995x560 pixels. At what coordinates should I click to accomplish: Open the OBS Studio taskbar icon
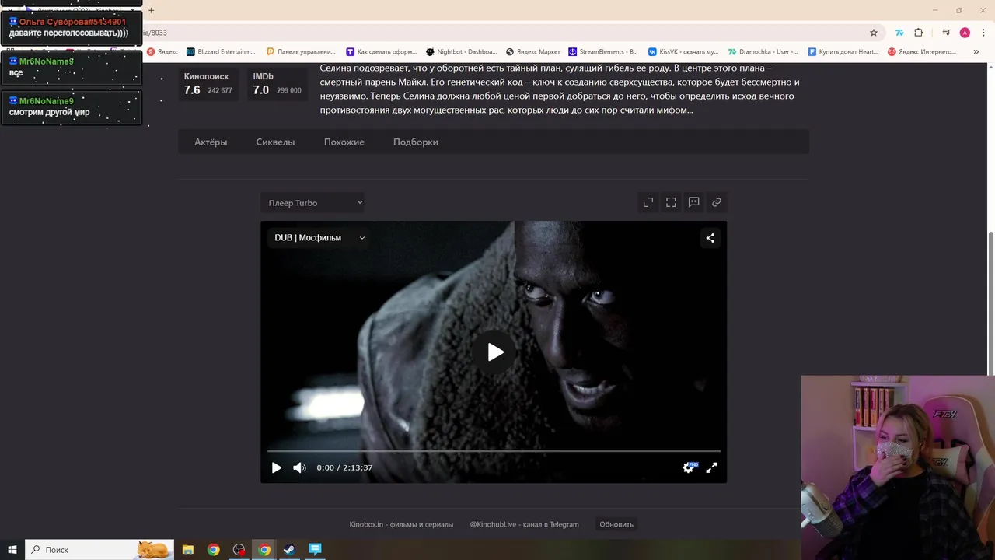(239, 549)
